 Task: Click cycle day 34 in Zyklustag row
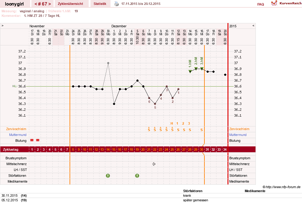click(225, 149)
